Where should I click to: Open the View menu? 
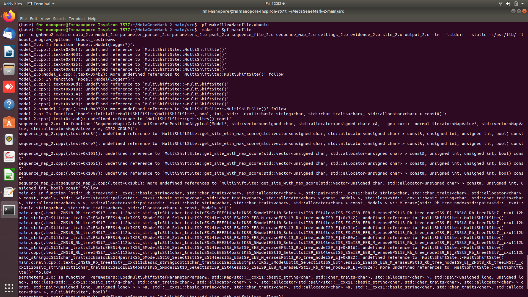click(x=45, y=19)
